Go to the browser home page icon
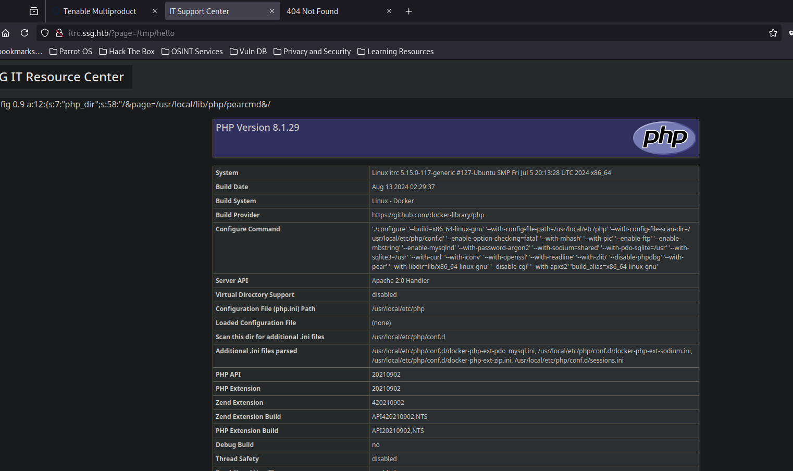793x471 pixels. click(6, 33)
